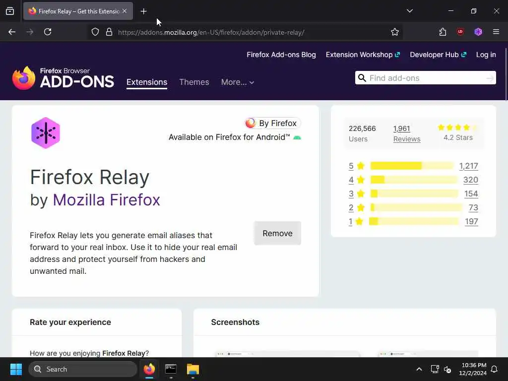The height and width of the screenshot is (381, 508).
Task: Open the Windows Start menu
Action: click(16, 369)
